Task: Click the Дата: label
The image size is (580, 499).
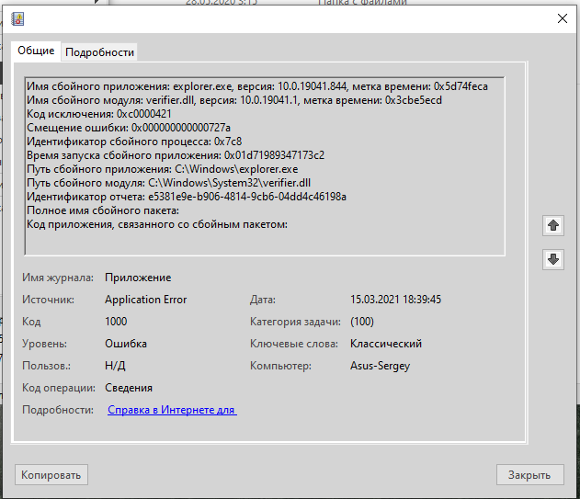Action: coord(263,300)
